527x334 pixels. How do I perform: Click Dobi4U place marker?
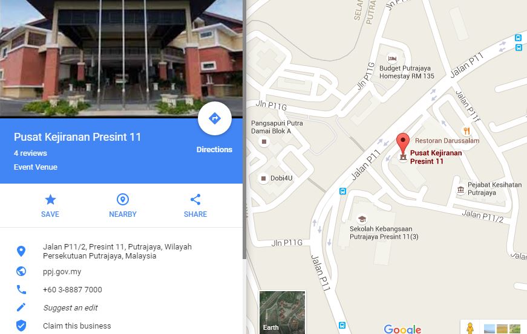pos(264,178)
